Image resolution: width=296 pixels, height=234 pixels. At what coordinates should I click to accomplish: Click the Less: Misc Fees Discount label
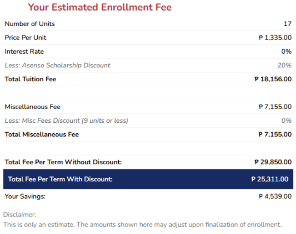[x=67, y=120]
